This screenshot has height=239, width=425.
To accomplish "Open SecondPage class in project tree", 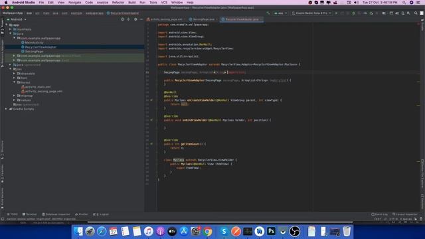I will 34,51.
